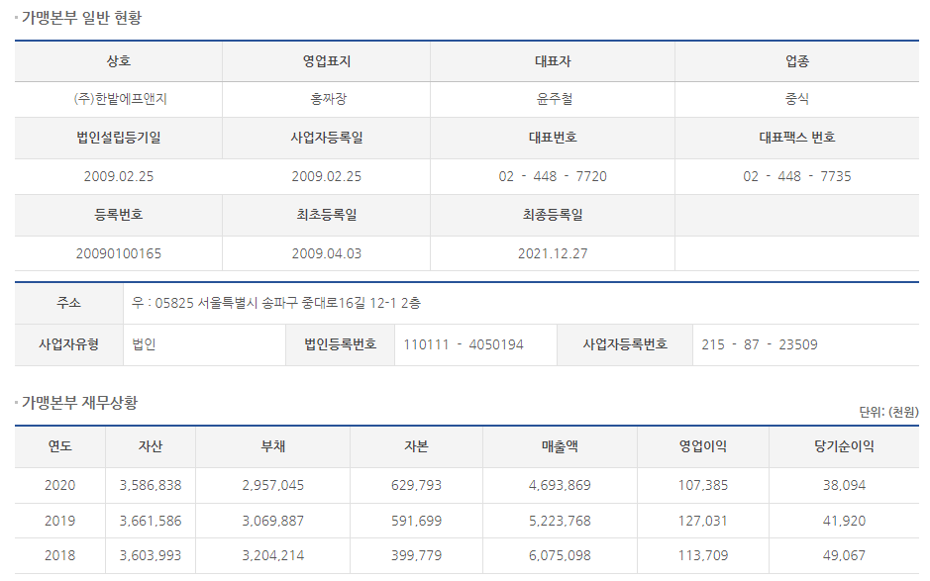
Task: Click the 최종등록일 header cell
Action: click(x=553, y=215)
